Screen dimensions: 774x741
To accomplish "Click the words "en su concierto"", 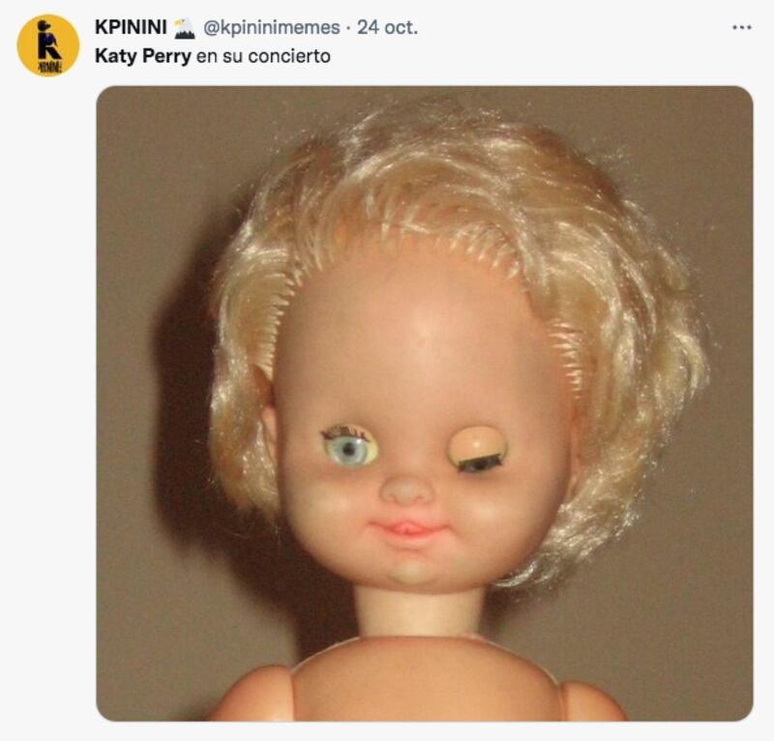I will 263,56.
